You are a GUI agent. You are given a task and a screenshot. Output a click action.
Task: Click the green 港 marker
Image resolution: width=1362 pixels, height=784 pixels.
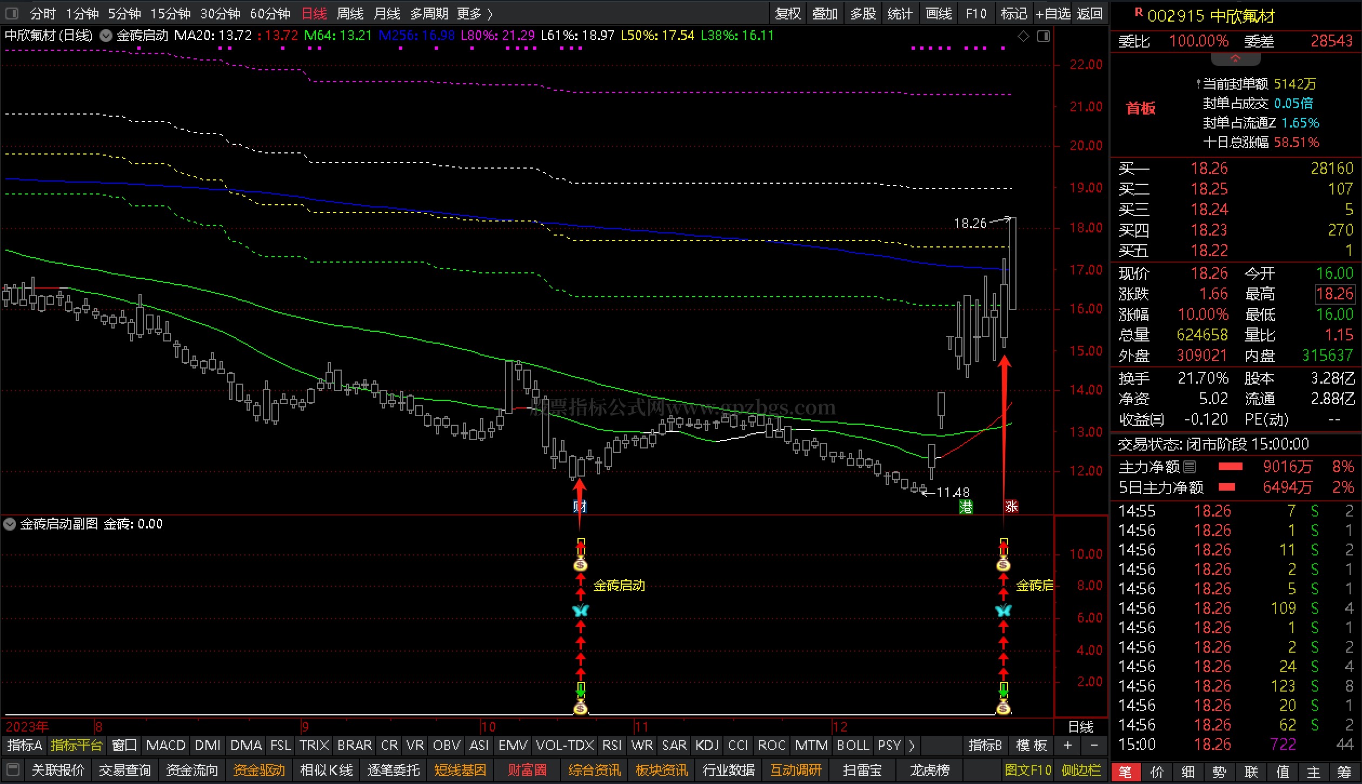(966, 506)
